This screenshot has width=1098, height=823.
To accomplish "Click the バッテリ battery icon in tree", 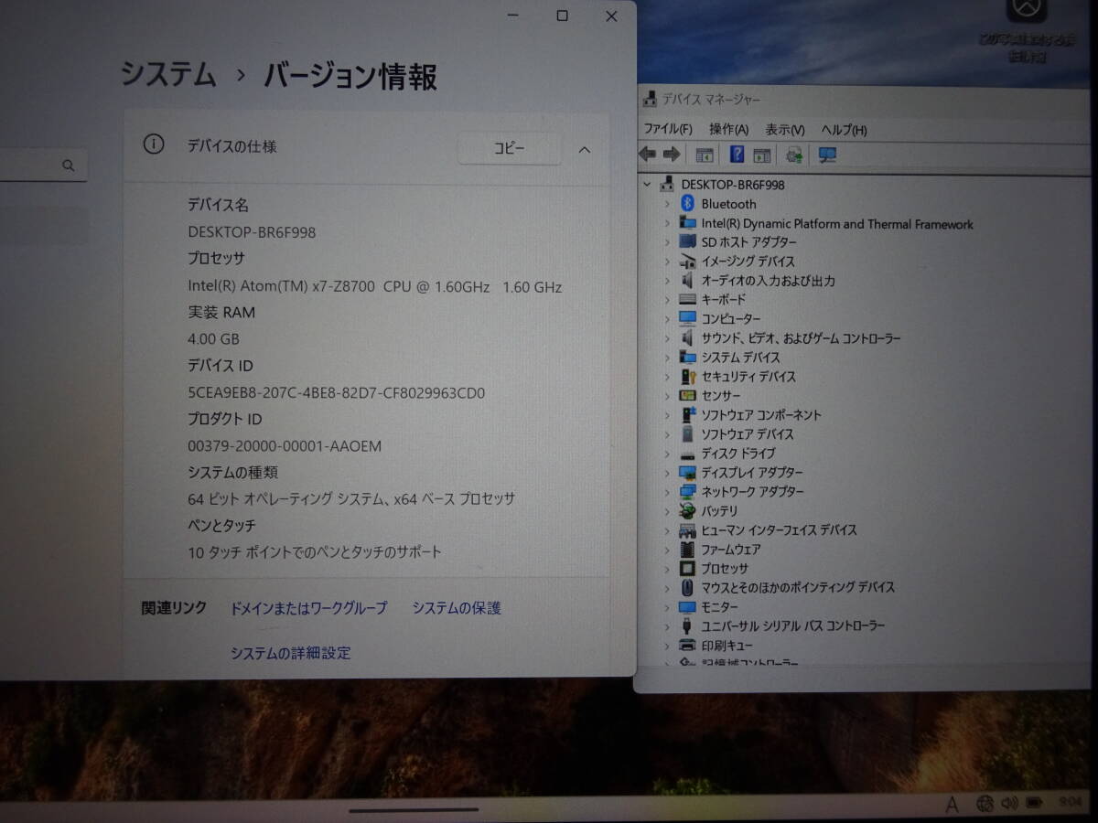I will coord(688,511).
